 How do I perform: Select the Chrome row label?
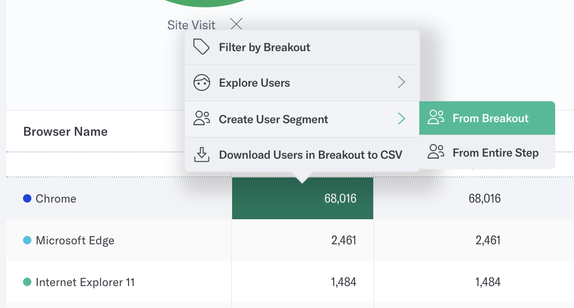[x=56, y=199]
